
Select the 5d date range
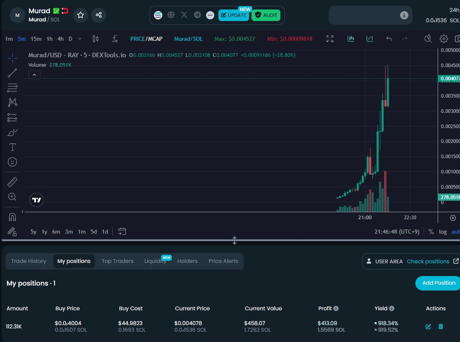(x=94, y=232)
